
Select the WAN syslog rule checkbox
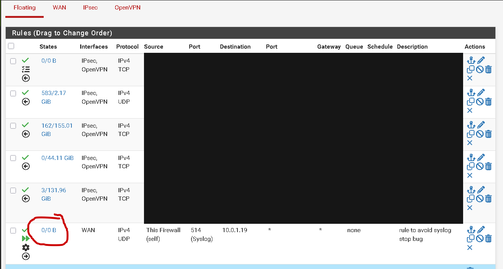13,231
